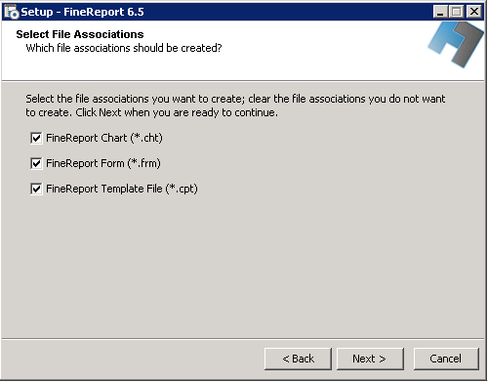488x382 pixels.
Task: Close the setup wizard with X button
Action: [x=474, y=12]
